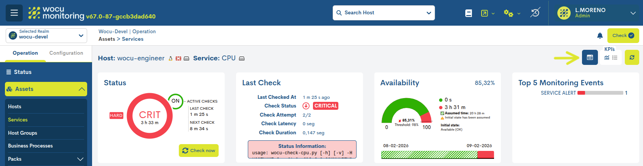Click the red firewall icon beside host name
This screenshot has height=166, width=643.
tap(178, 58)
